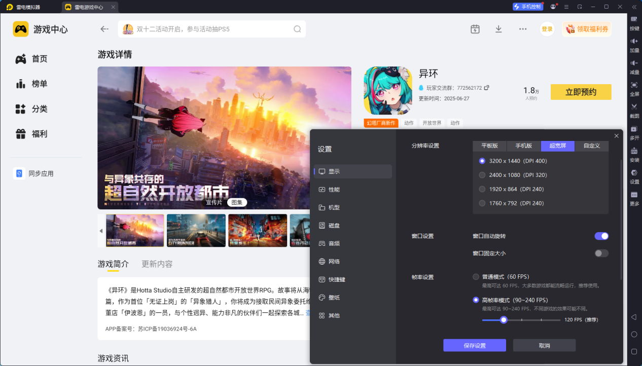Open the hamburger menu in title bar
Image resolution: width=642 pixels, height=366 pixels.
pyautogui.click(x=566, y=7)
